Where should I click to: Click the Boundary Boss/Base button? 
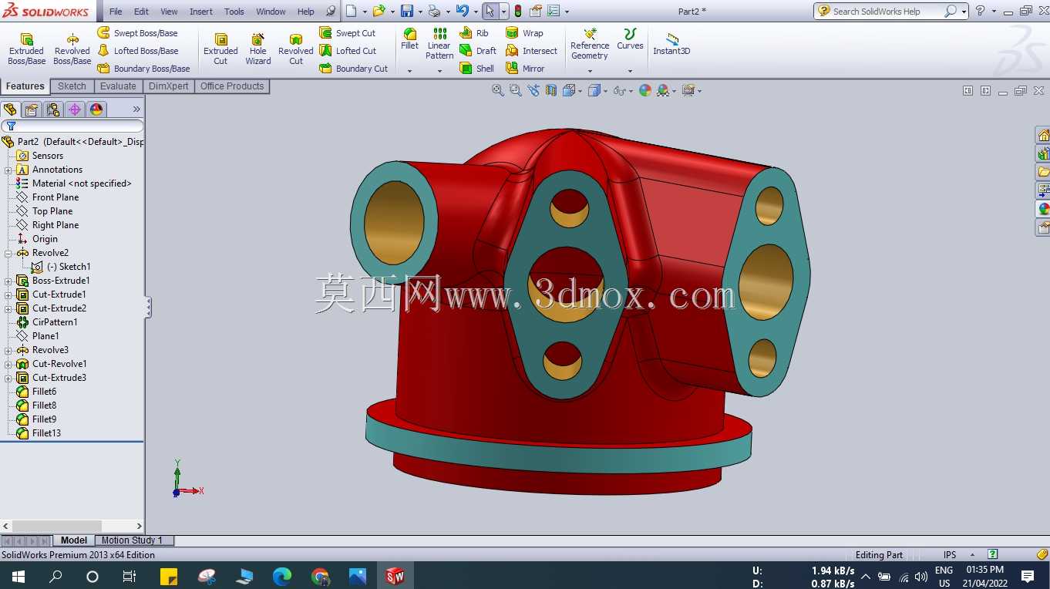coord(143,69)
